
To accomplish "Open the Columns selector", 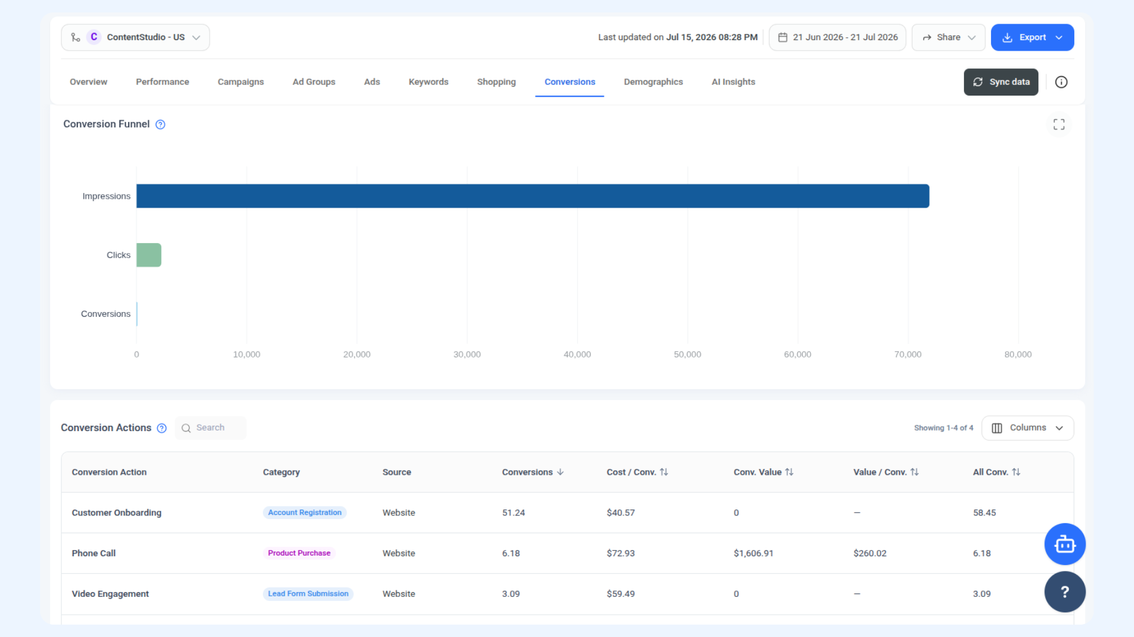I will [1028, 428].
